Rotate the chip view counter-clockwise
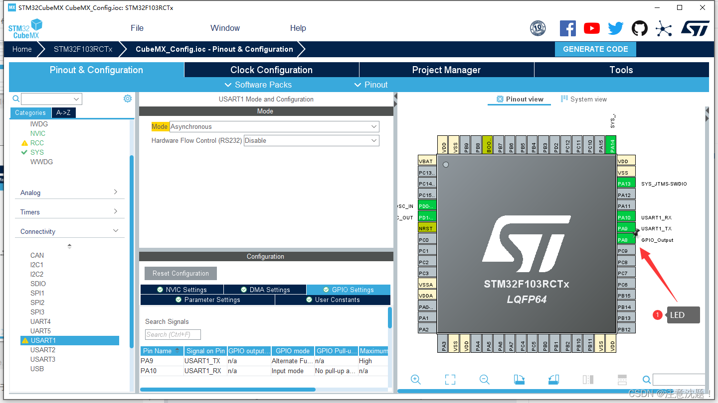This screenshot has height=403, width=718. point(553,380)
